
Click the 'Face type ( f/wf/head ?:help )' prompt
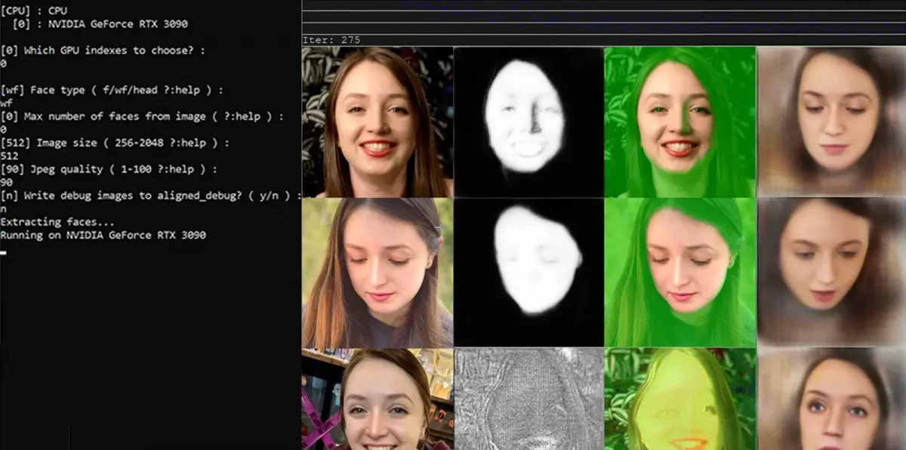112,91
